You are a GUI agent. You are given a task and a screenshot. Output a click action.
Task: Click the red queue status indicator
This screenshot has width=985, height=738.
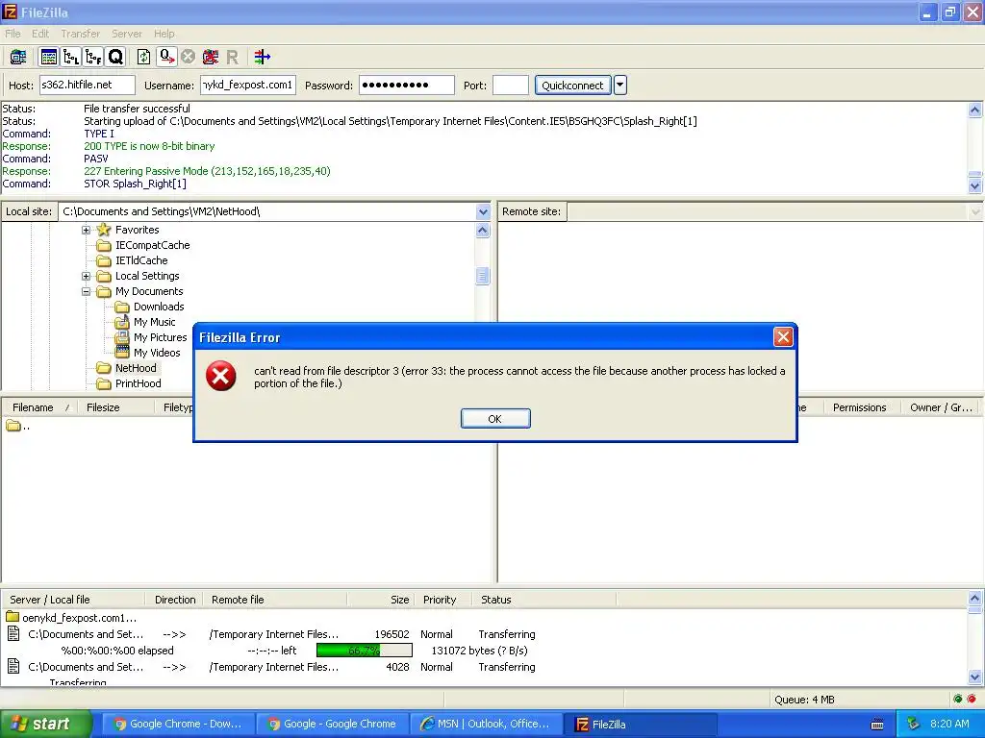pos(972,700)
